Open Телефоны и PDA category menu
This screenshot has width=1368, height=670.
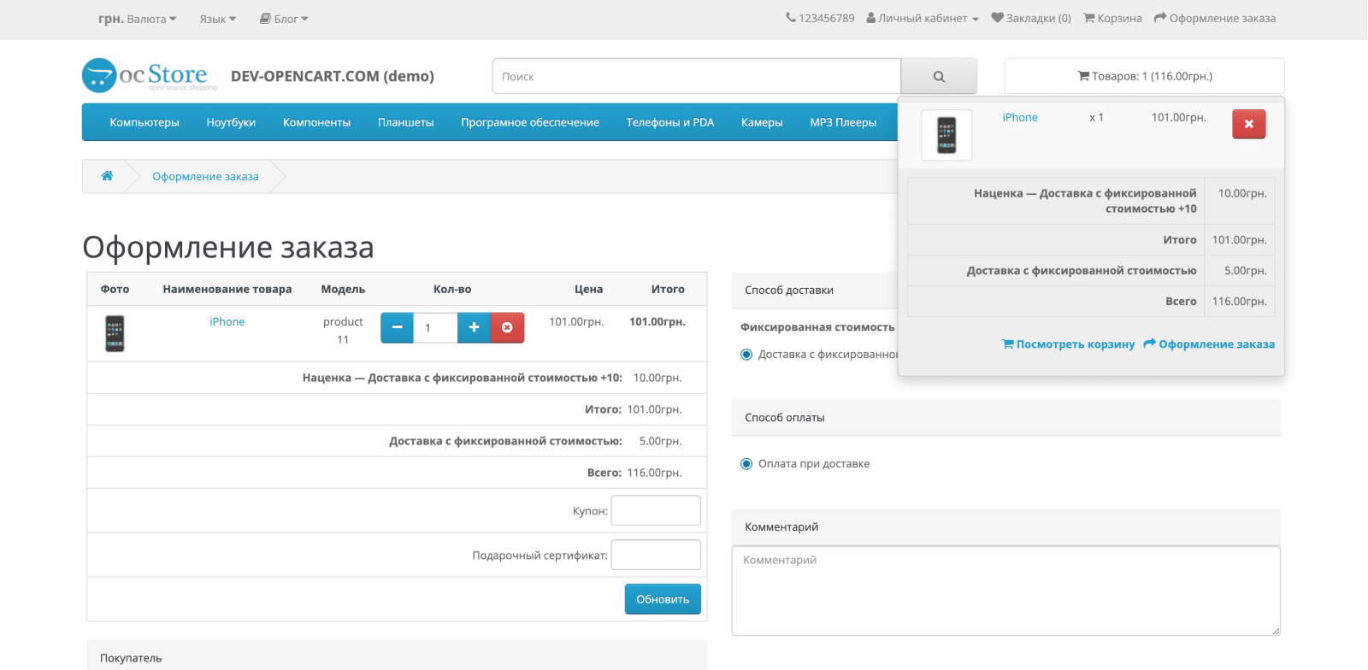pyautogui.click(x=670, y=122)
